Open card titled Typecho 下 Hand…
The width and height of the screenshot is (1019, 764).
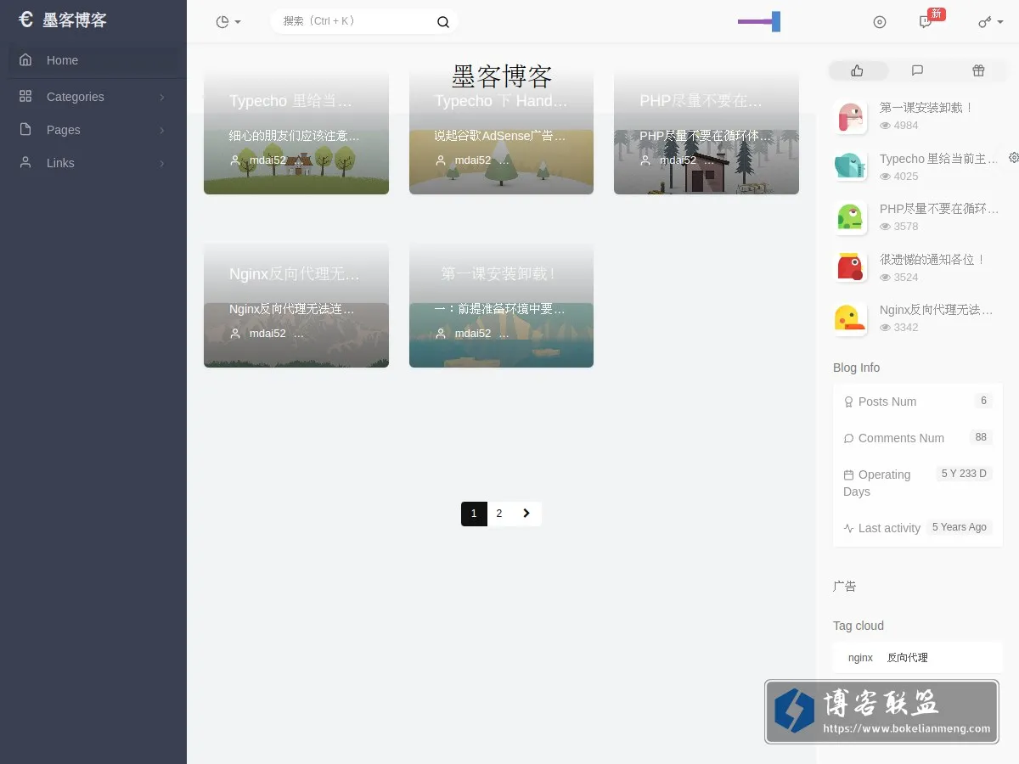501,101
